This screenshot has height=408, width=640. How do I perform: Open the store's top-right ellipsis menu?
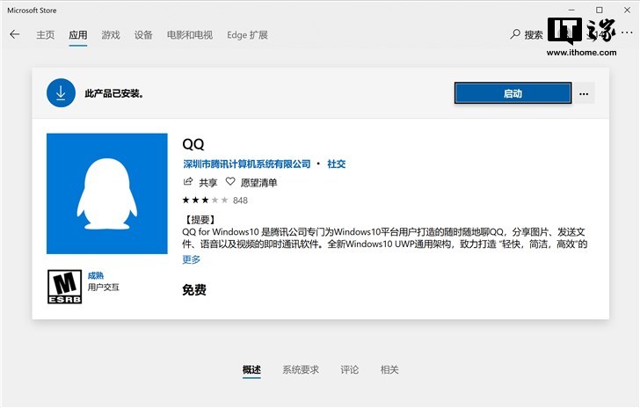click(x=627, y=33)
